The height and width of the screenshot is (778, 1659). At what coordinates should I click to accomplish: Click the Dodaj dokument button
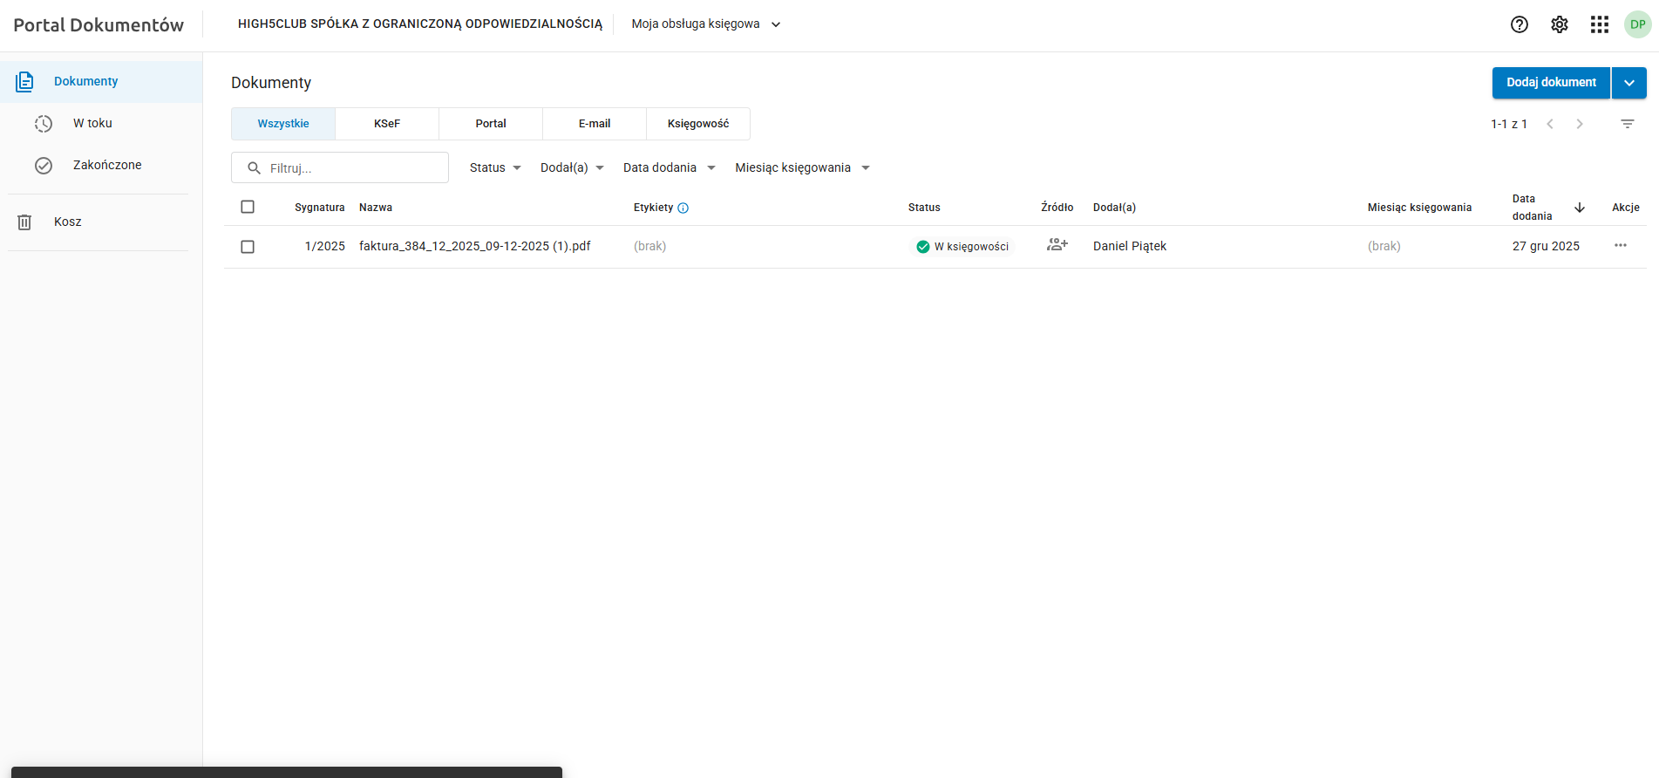pos(1551,83)
